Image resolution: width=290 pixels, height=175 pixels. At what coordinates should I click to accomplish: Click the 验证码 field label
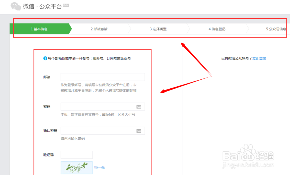48,155
